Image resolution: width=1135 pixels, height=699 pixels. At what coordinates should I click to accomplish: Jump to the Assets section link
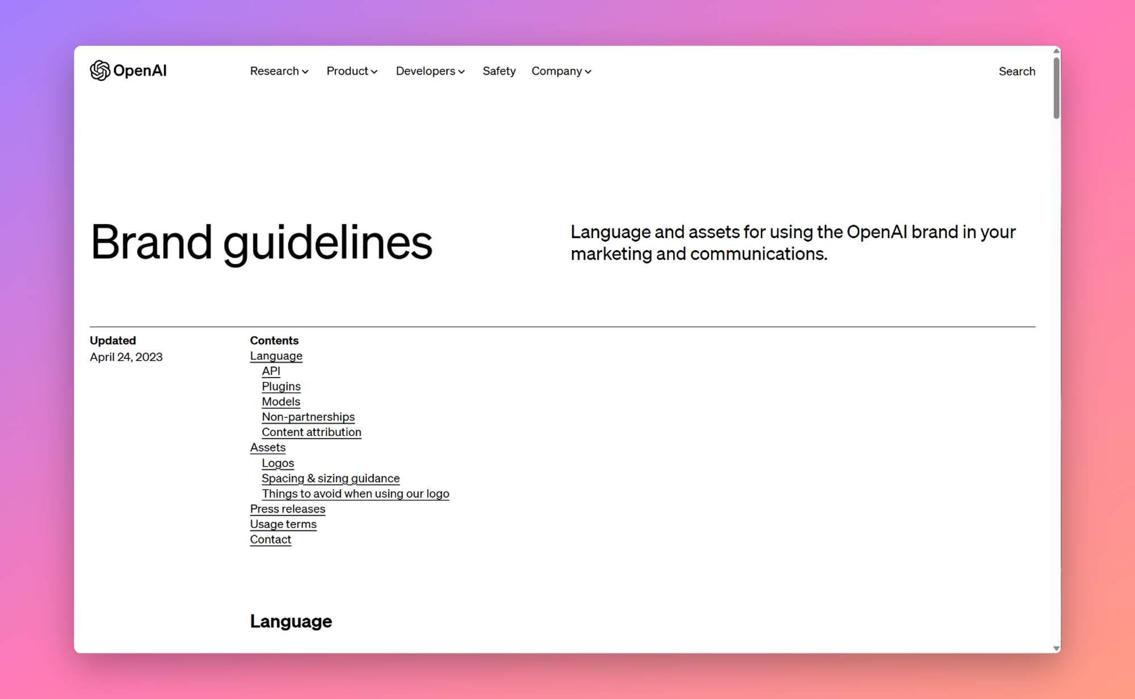pos(267,448)
